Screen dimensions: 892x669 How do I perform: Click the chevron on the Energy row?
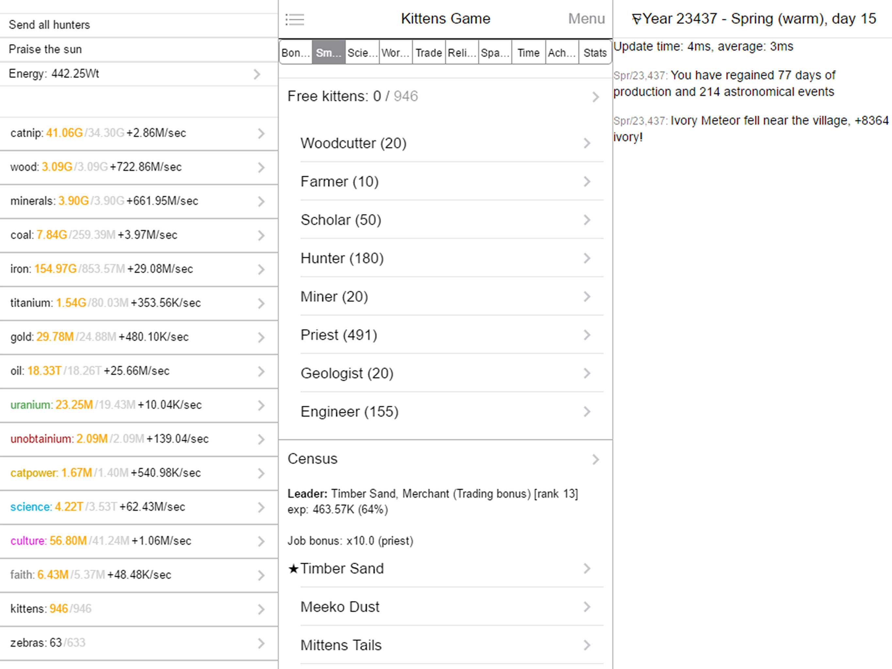click(257, 74)
